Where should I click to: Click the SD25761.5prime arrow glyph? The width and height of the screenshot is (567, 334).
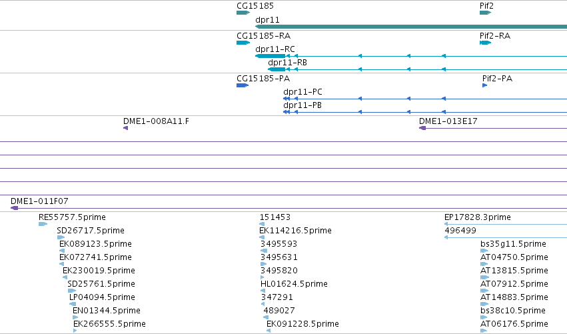pyautogui.click(x=72, y=291)
